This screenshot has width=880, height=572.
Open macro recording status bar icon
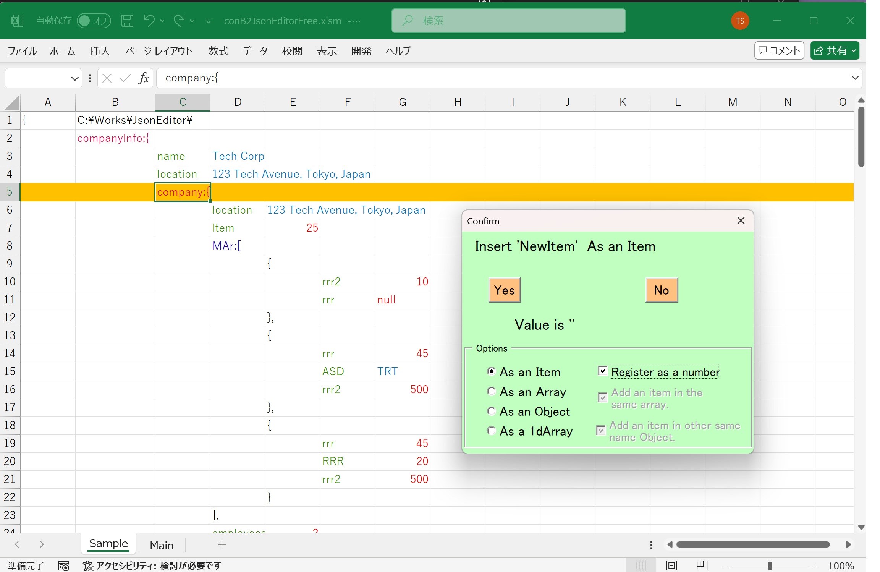64,566
